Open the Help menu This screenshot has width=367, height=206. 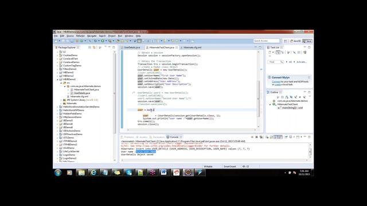tap(138, 36)
